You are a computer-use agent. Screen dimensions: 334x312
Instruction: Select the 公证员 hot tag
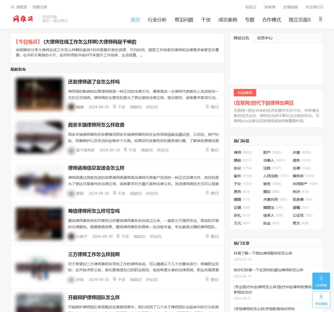coord(298,215)
